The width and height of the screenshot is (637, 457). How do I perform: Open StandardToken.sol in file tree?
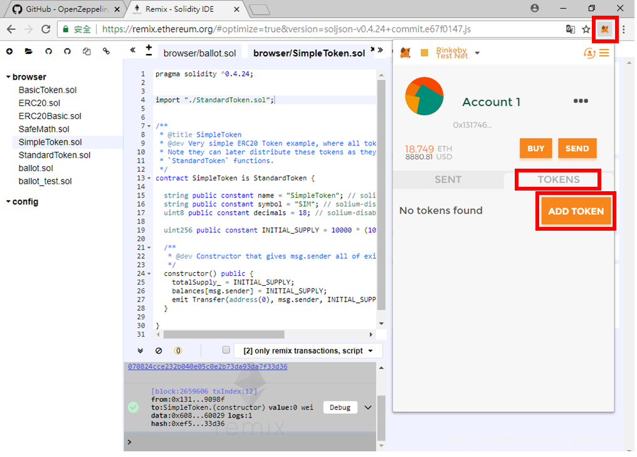pyautogui.click(x=55, y=155)
